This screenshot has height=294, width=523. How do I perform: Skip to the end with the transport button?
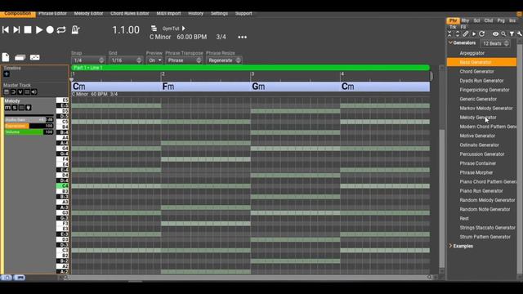pos(16,29)
